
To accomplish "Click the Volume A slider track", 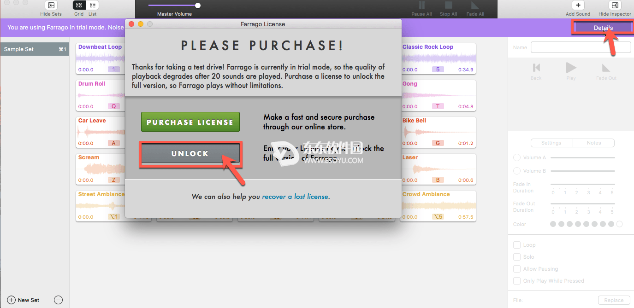I will click(x=583, y=157).
